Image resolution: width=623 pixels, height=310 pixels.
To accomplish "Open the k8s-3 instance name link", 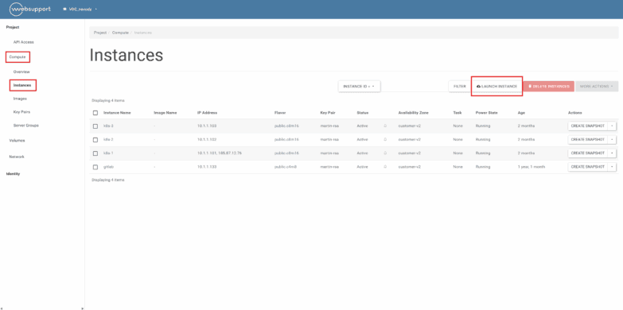I will pos(108,126).
